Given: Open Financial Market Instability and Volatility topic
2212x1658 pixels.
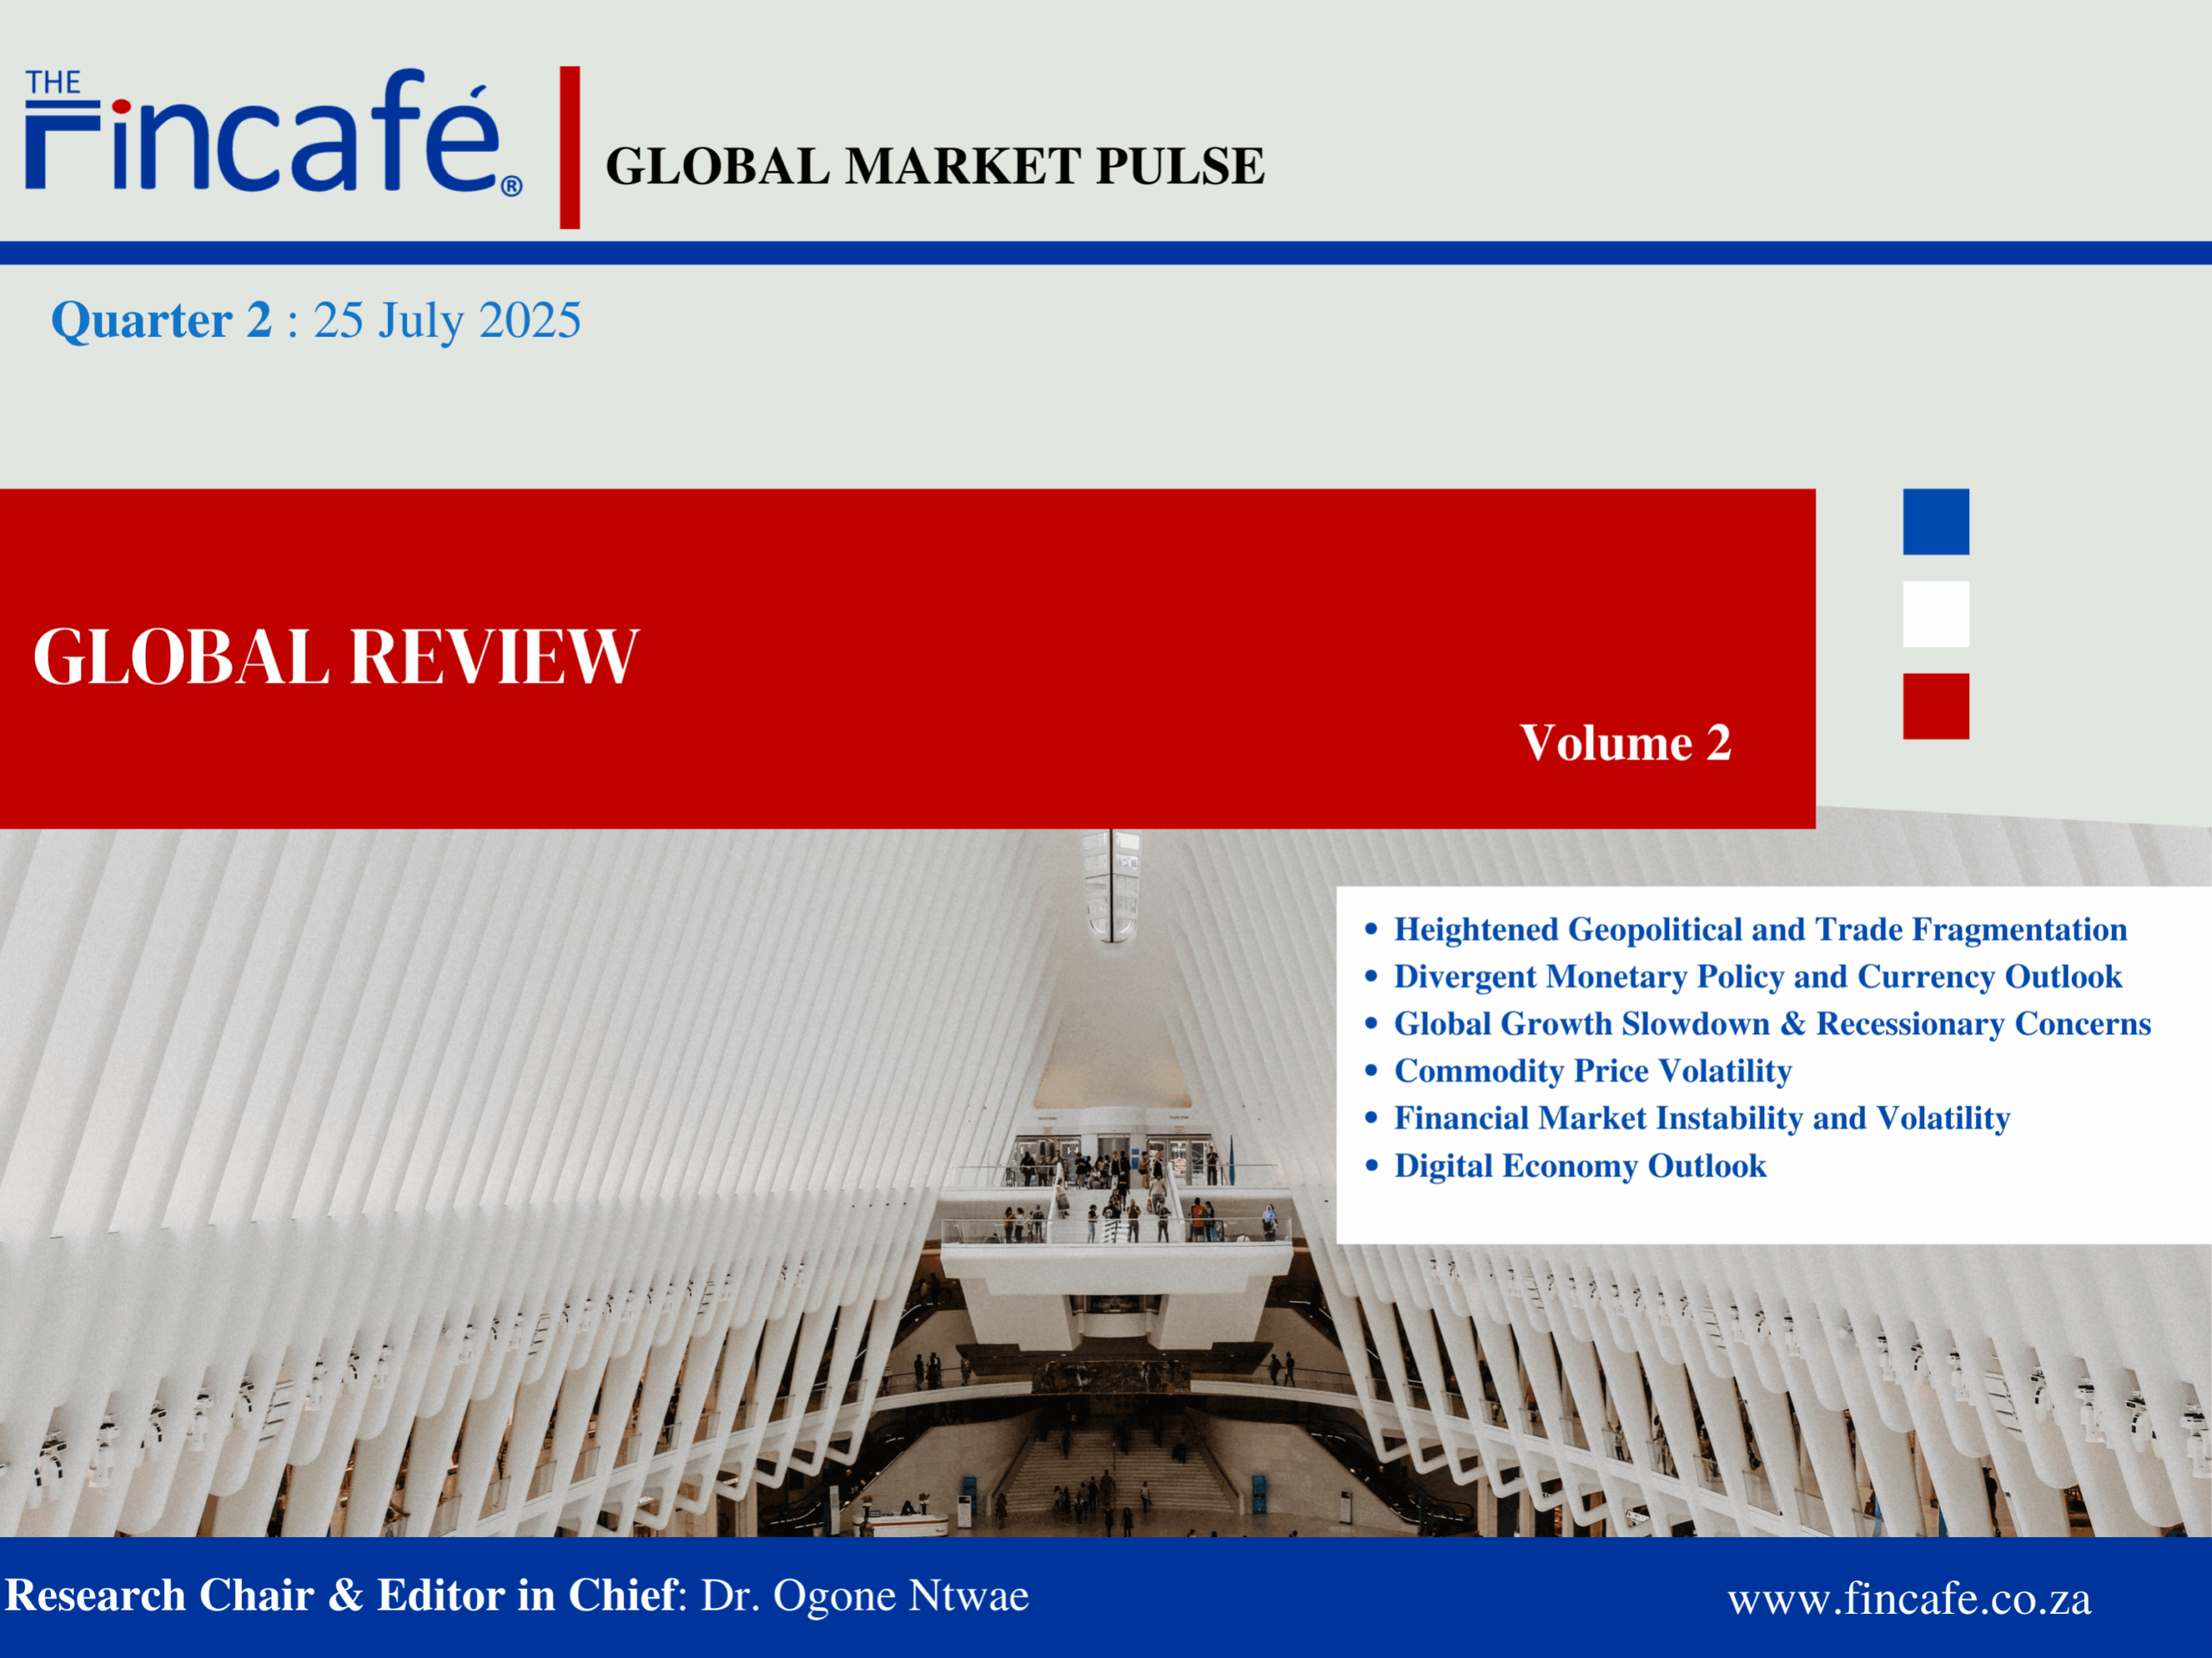Looking at the screenshot, I should tap(1701, 1117).
